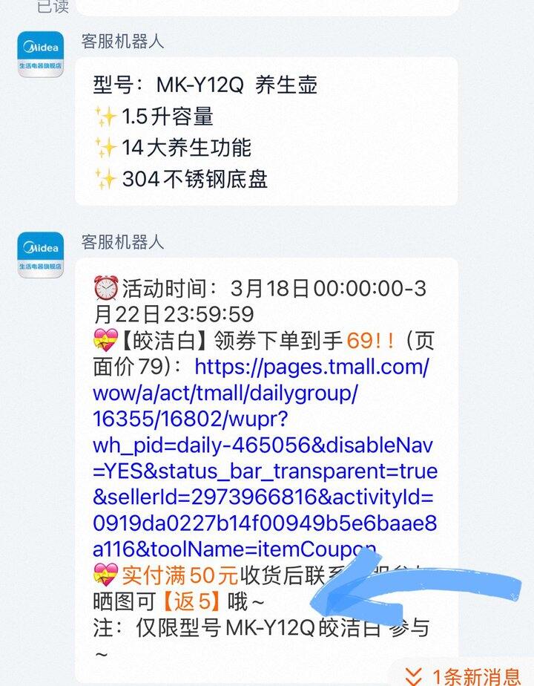Tap the sparkle icon beside 304不锈钢底盘
Viewport: 534px width, 686px height.
click(x=105, y=180)
